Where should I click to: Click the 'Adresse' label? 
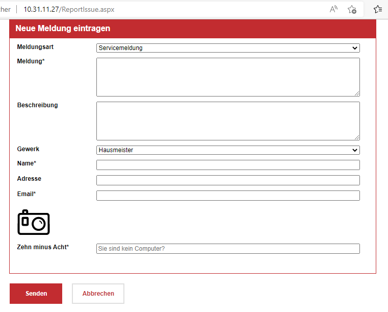point(29,179)
